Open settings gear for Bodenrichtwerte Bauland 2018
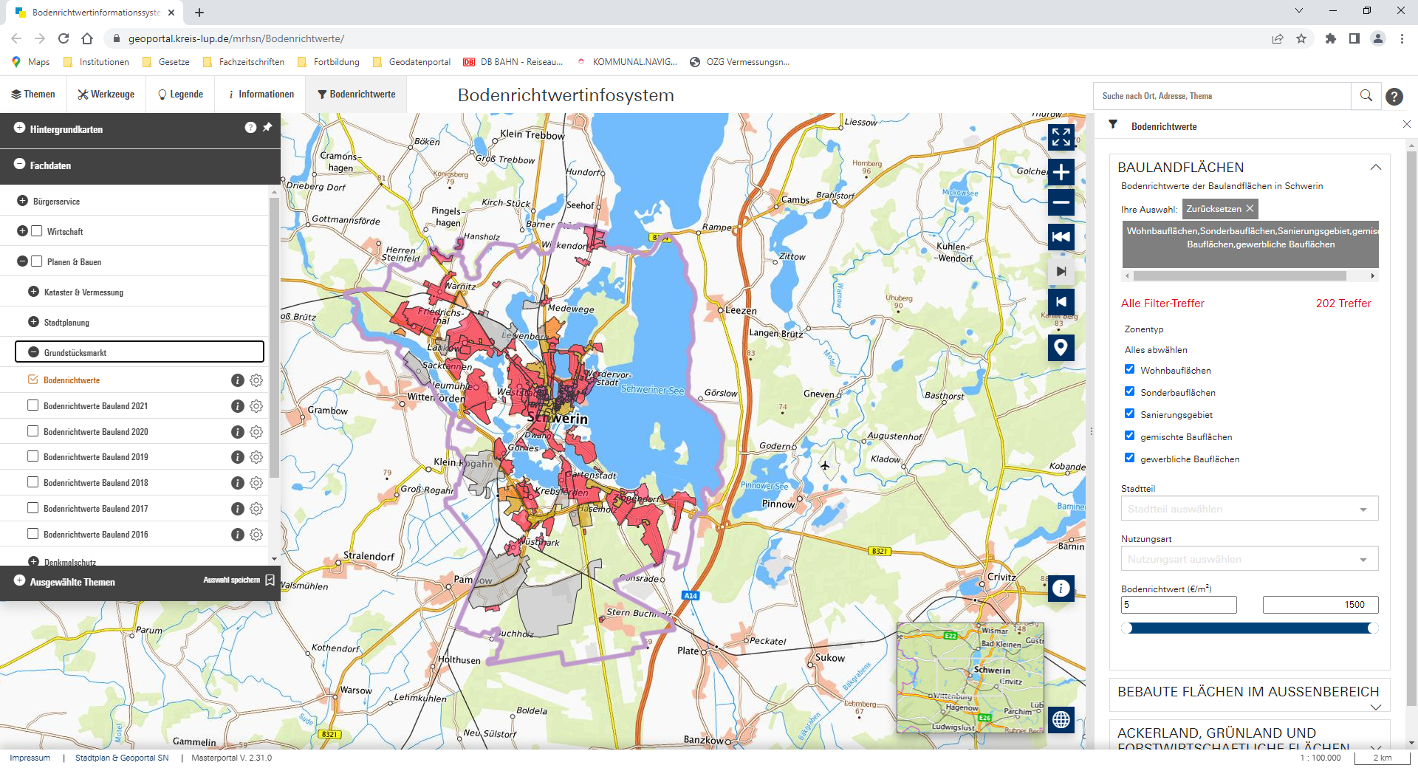The image size is (1418, 768). (x=256, y=483)
